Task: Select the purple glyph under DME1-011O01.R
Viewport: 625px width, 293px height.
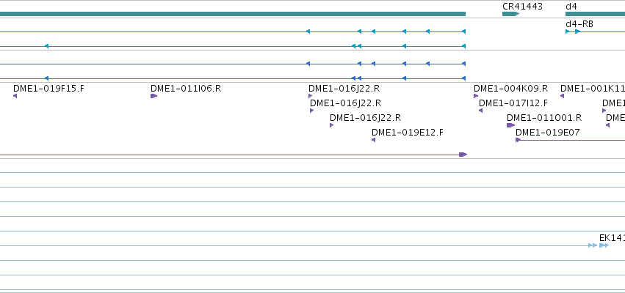Action: 510,125
